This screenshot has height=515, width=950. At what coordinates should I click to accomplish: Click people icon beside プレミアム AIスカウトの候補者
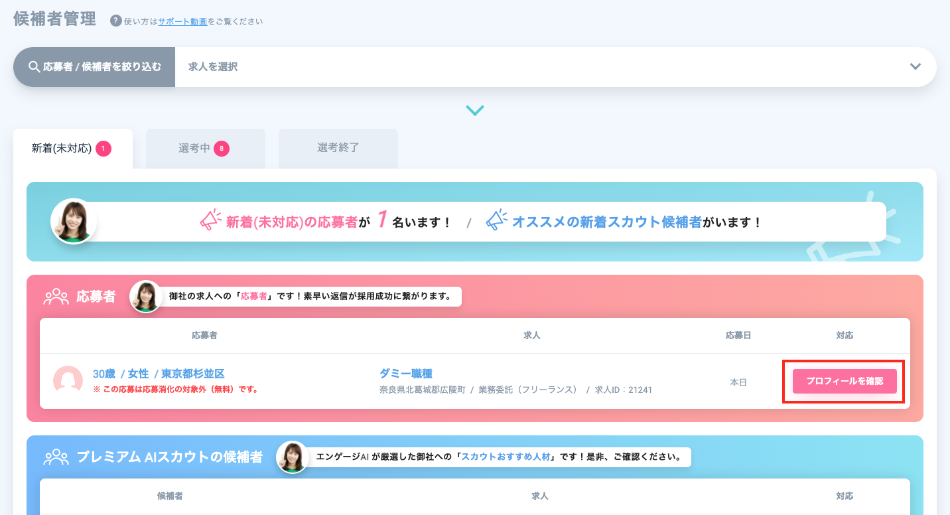coord(56,457)
